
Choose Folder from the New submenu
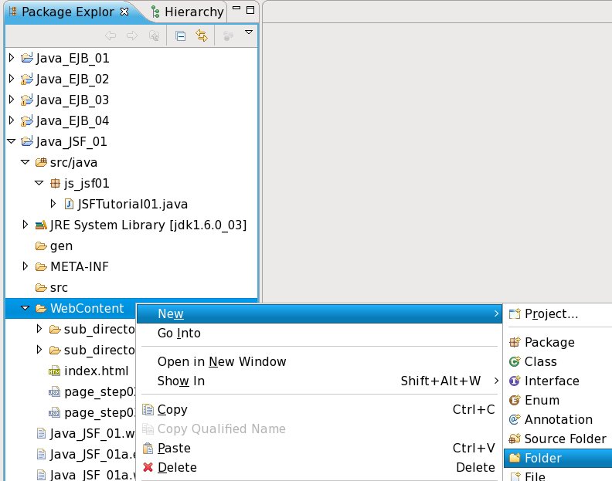(x=542, y=458)
